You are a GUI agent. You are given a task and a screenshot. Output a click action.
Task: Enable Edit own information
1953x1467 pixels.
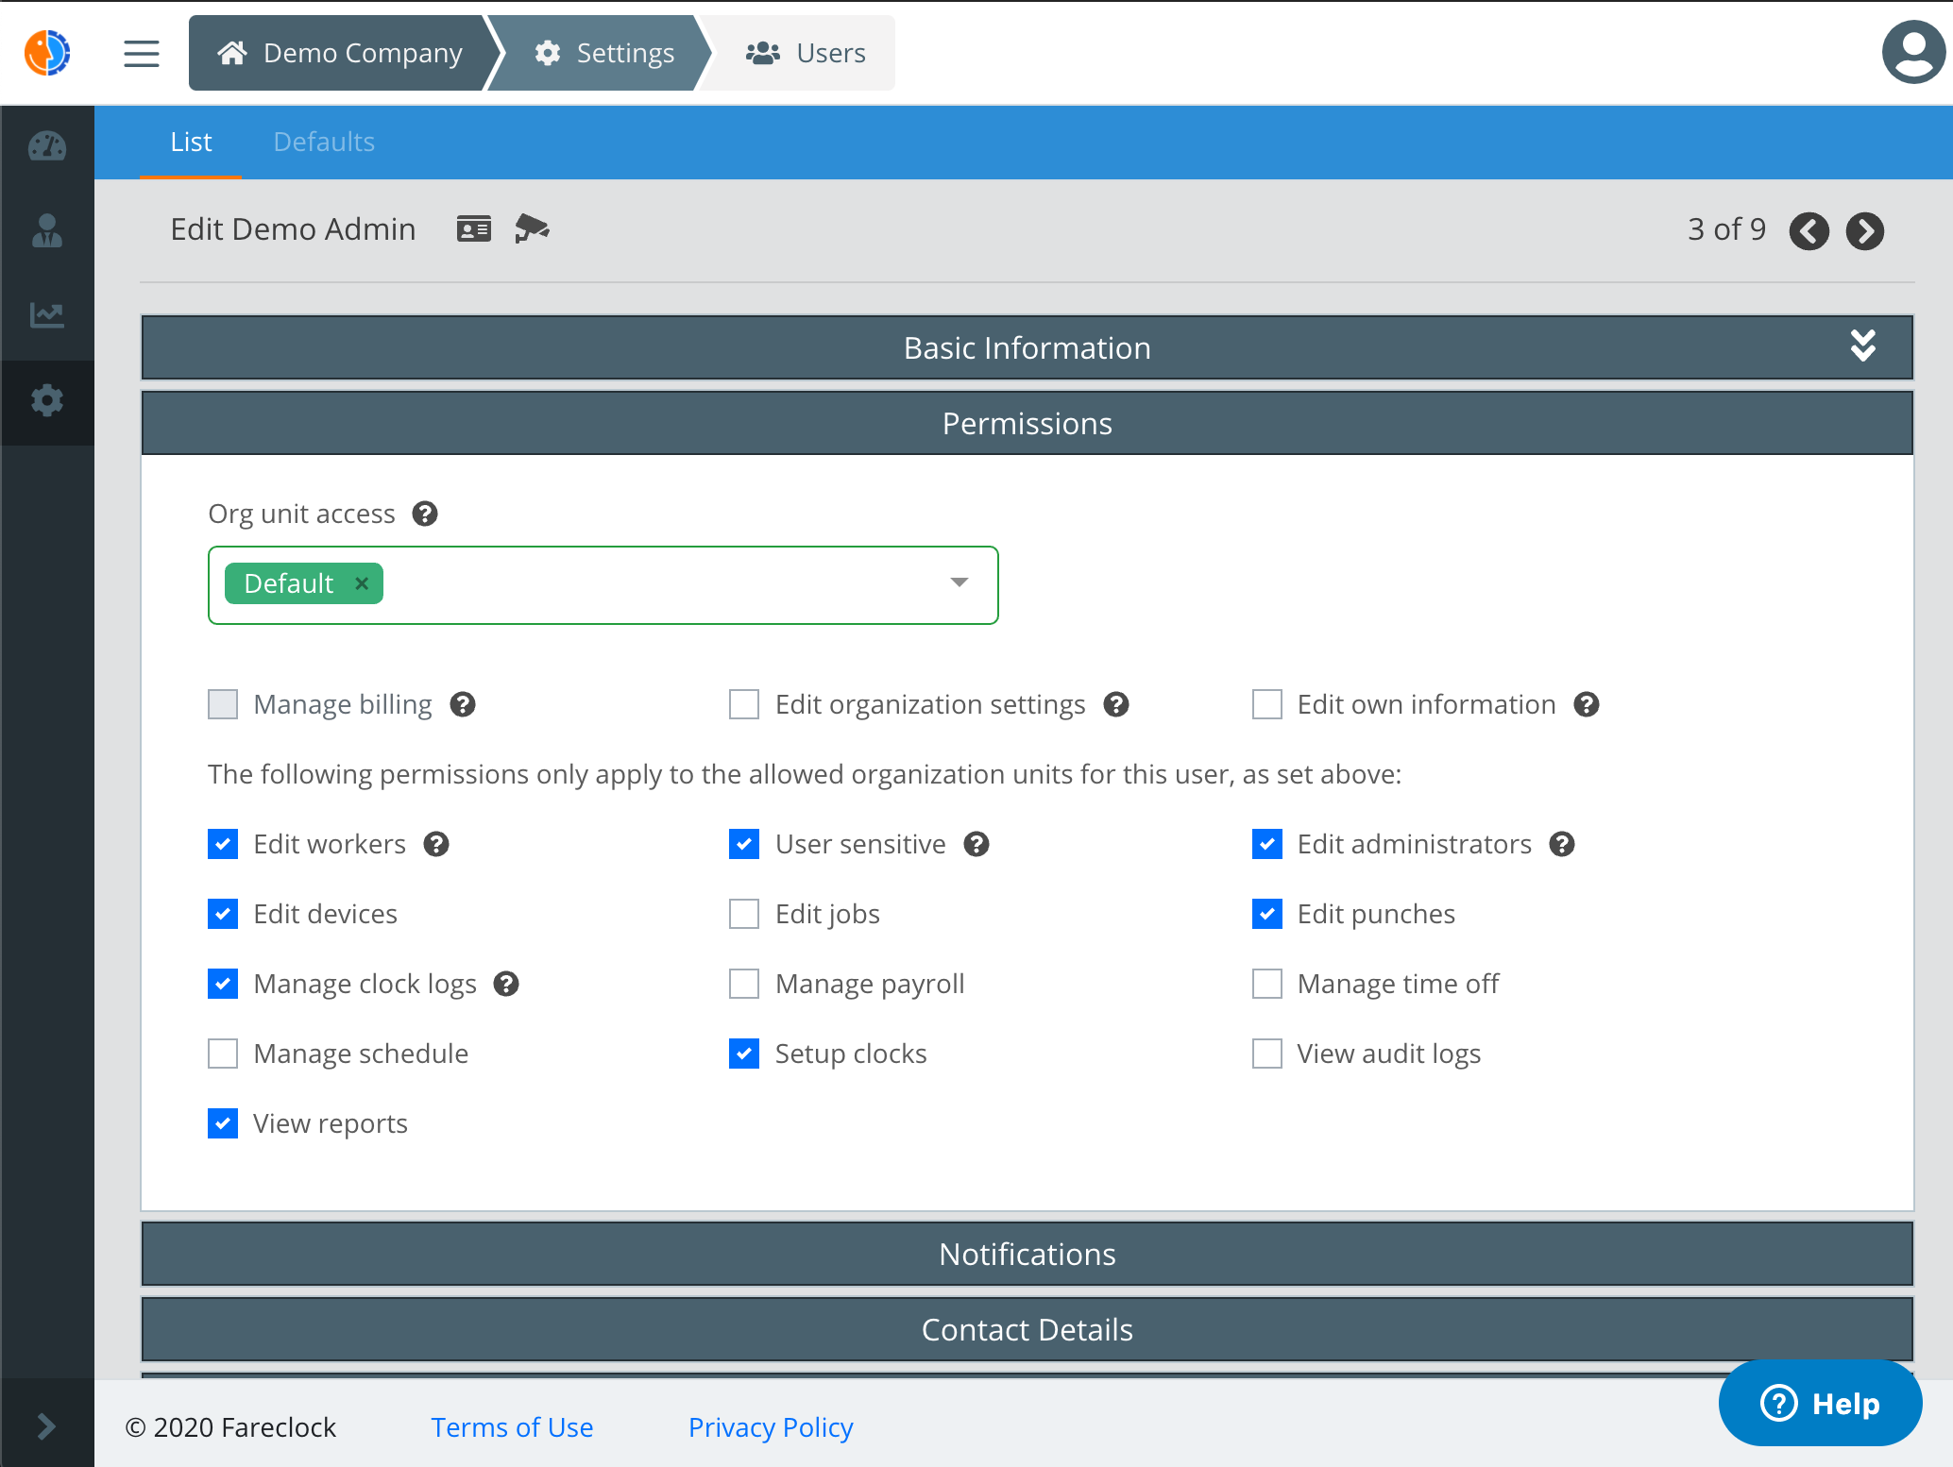coord(1267,704)
